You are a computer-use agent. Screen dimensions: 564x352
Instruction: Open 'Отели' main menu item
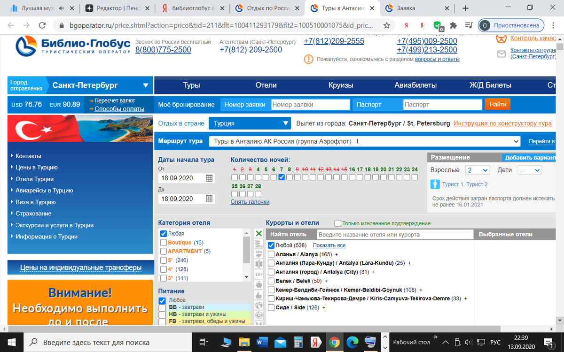[x=266, y=85]
